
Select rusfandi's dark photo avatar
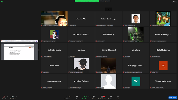click(x=109, y=66)
